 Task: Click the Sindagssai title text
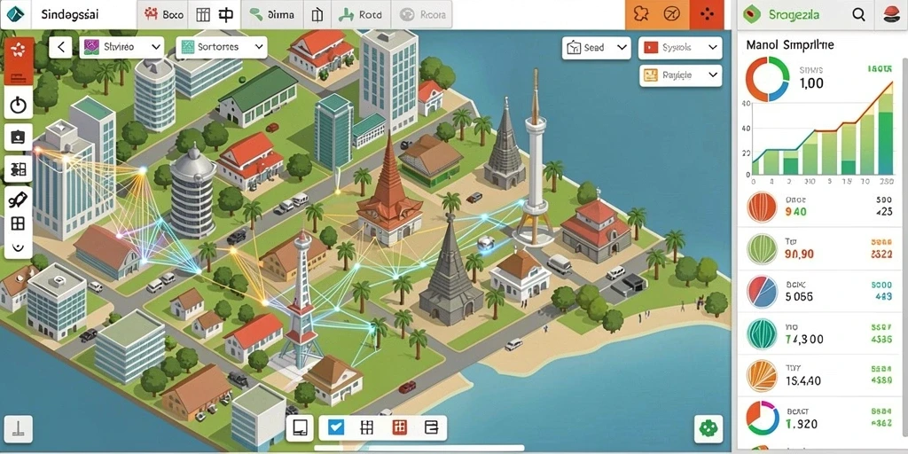click(69, 14)
